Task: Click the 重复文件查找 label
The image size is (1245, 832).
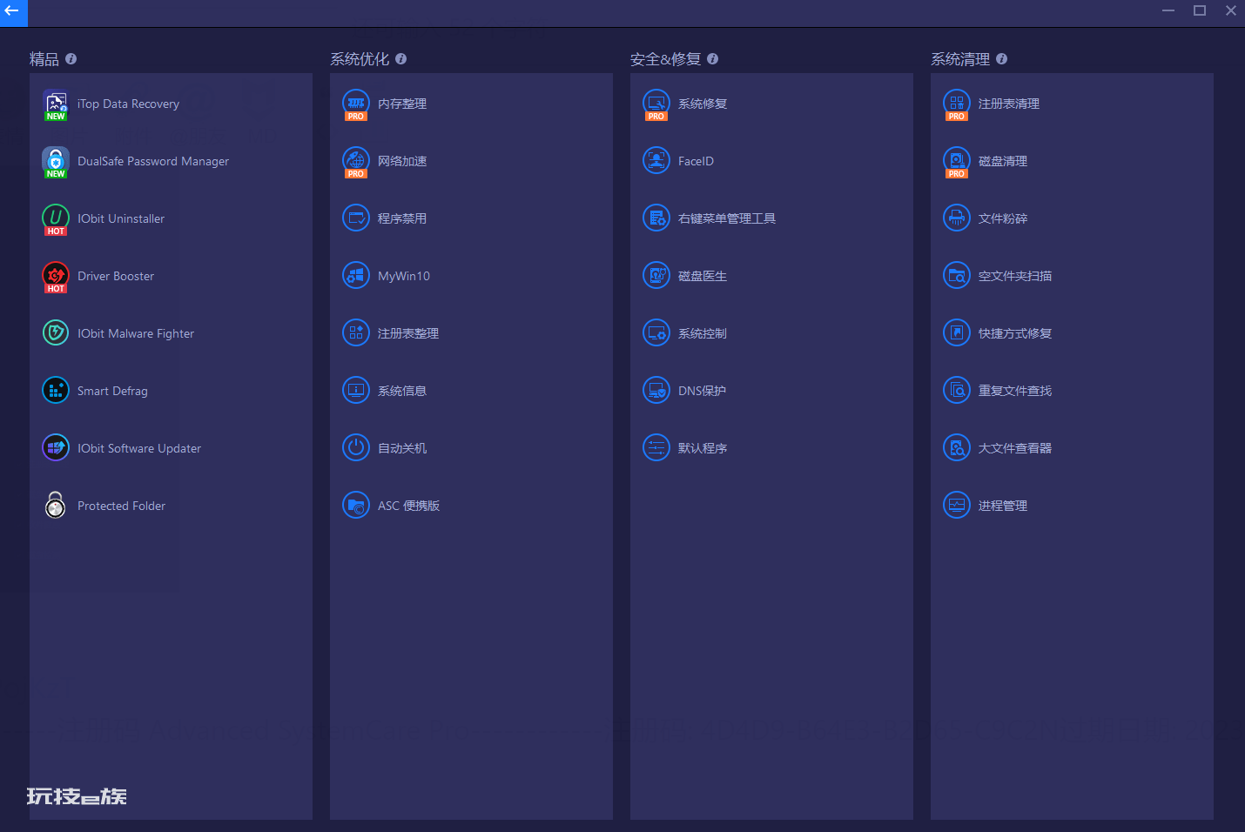Action: point(1015,391)
